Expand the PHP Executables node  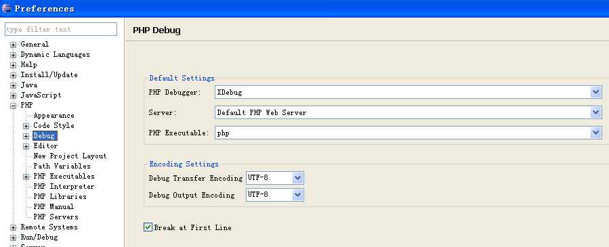(x=26, y=177)
